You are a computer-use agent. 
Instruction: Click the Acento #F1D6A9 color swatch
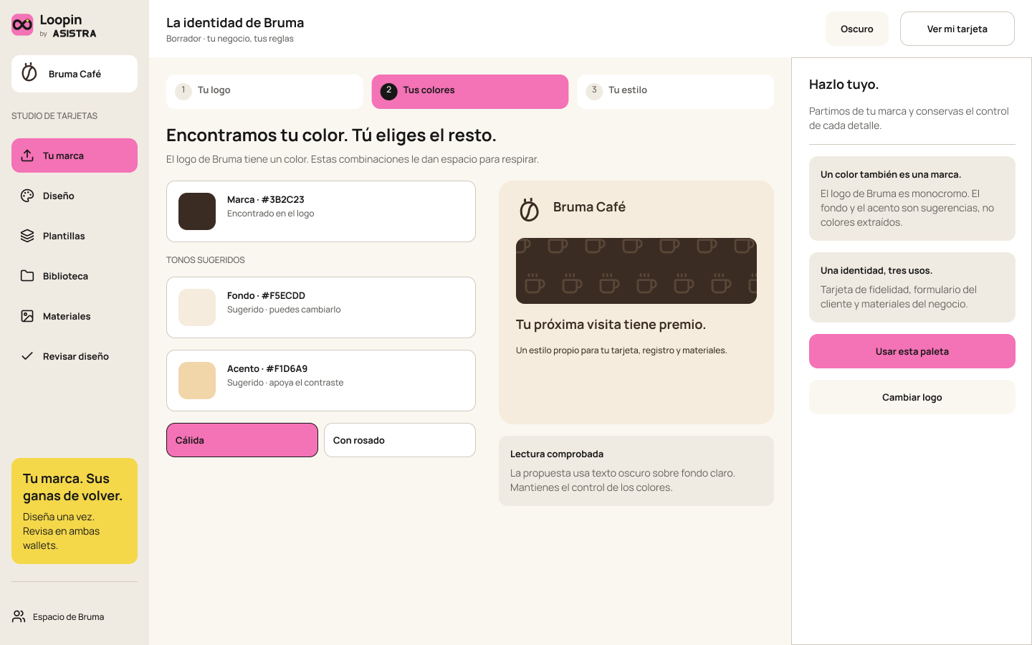click(197, 381)
